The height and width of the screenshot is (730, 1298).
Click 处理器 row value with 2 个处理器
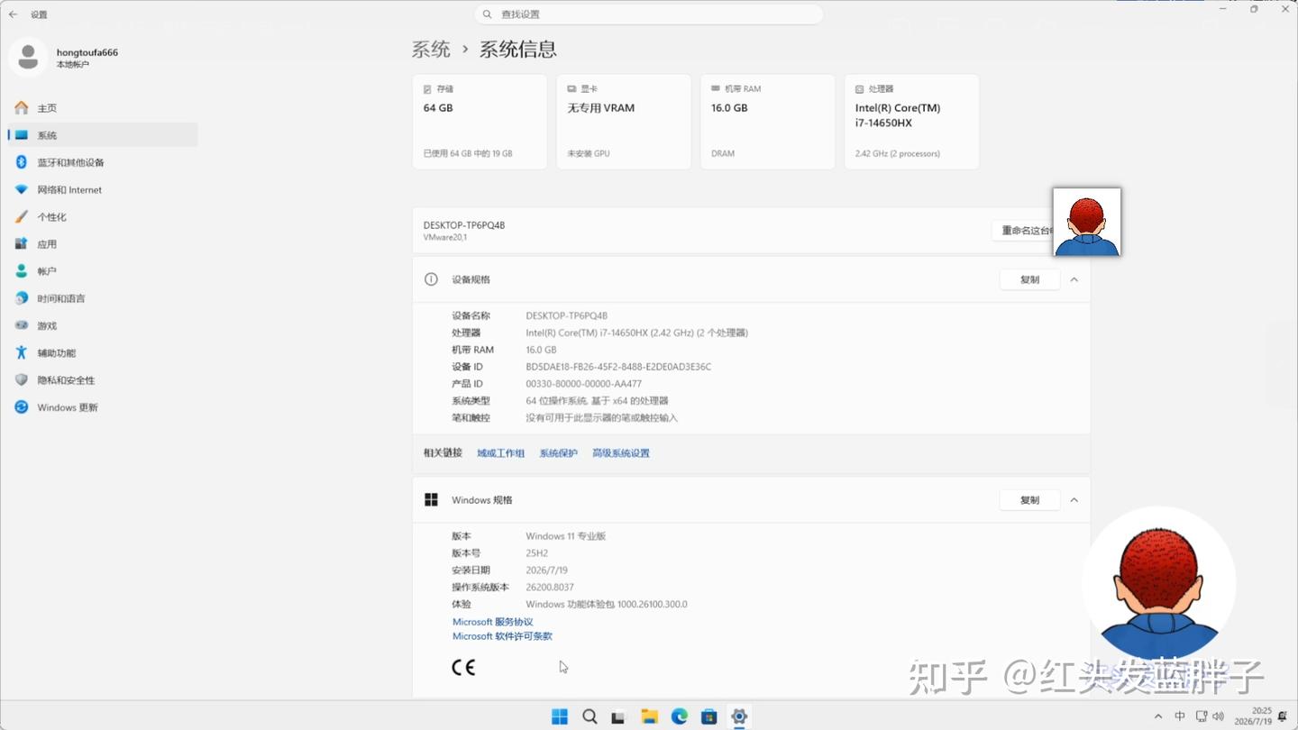(637, 333)
